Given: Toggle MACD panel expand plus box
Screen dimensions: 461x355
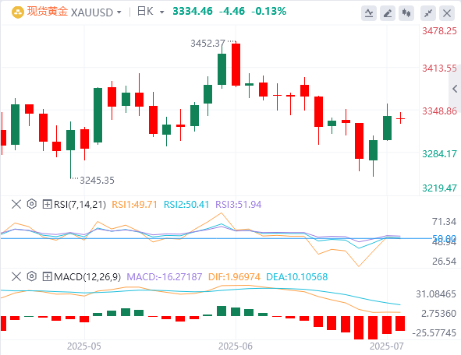Looking at the screenshot, I should tap(47, 276).
